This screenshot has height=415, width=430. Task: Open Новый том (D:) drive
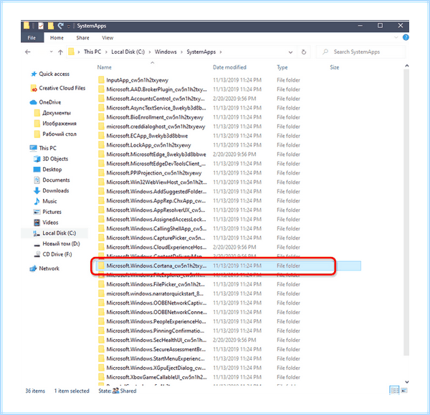click(x=57, y=244)
